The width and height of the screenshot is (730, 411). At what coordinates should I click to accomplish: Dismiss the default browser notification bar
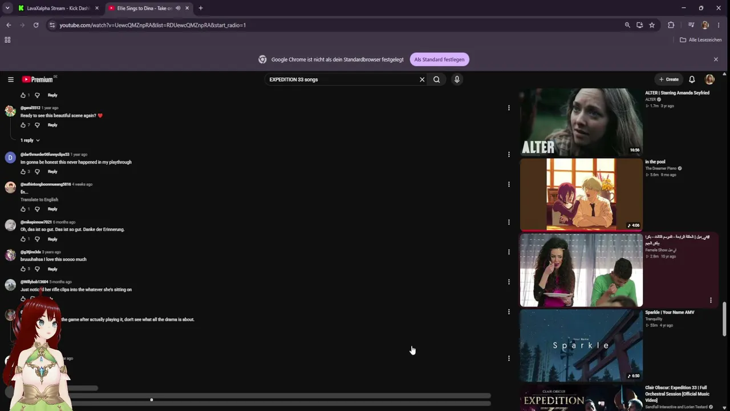coord(716,59)
